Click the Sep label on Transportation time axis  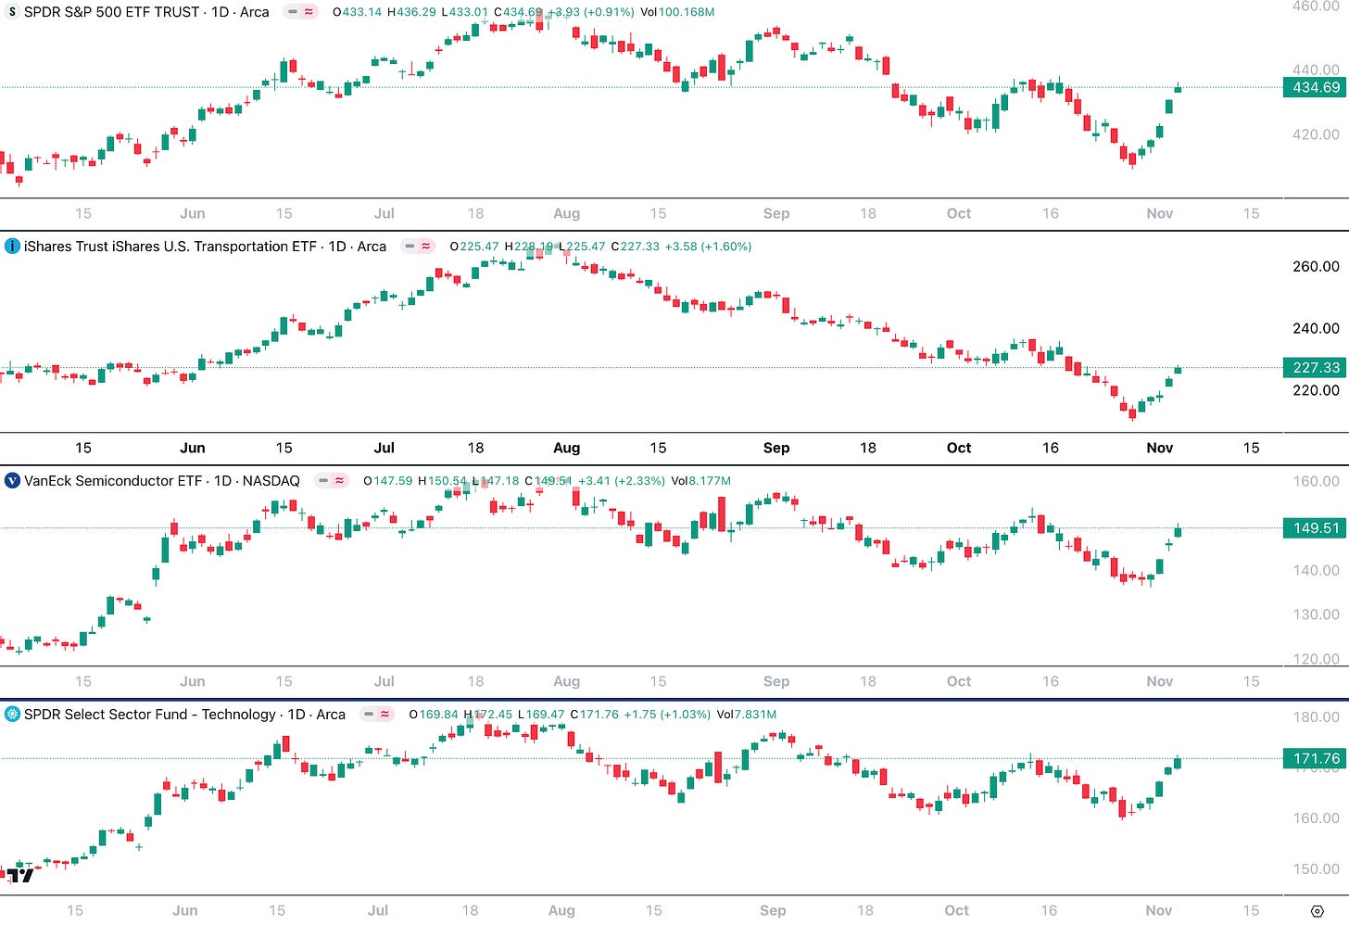click(x=776, y=448)
